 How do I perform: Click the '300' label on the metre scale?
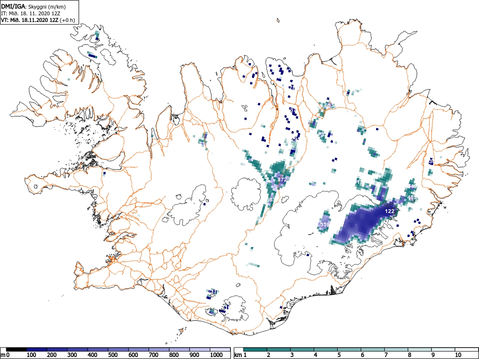[x=72, y=355]
